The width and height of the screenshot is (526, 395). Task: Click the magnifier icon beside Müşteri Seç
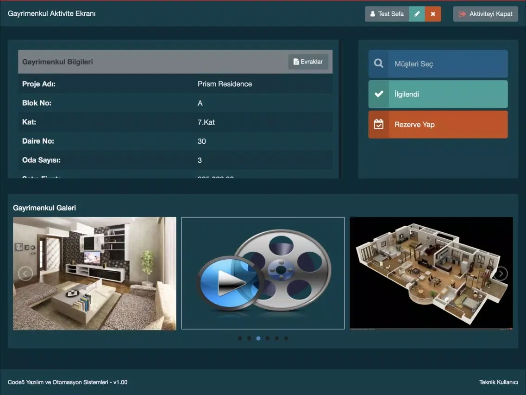pos(379,64)
